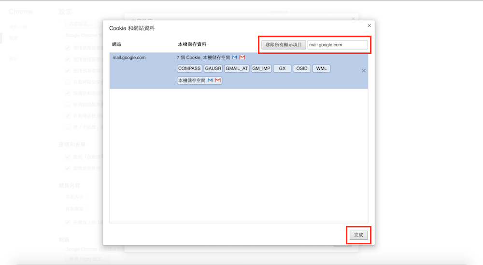This screenshot has height=265, width=483.
Task: Open 關於 in the Chrome sidebar
Action: [14, 59]
